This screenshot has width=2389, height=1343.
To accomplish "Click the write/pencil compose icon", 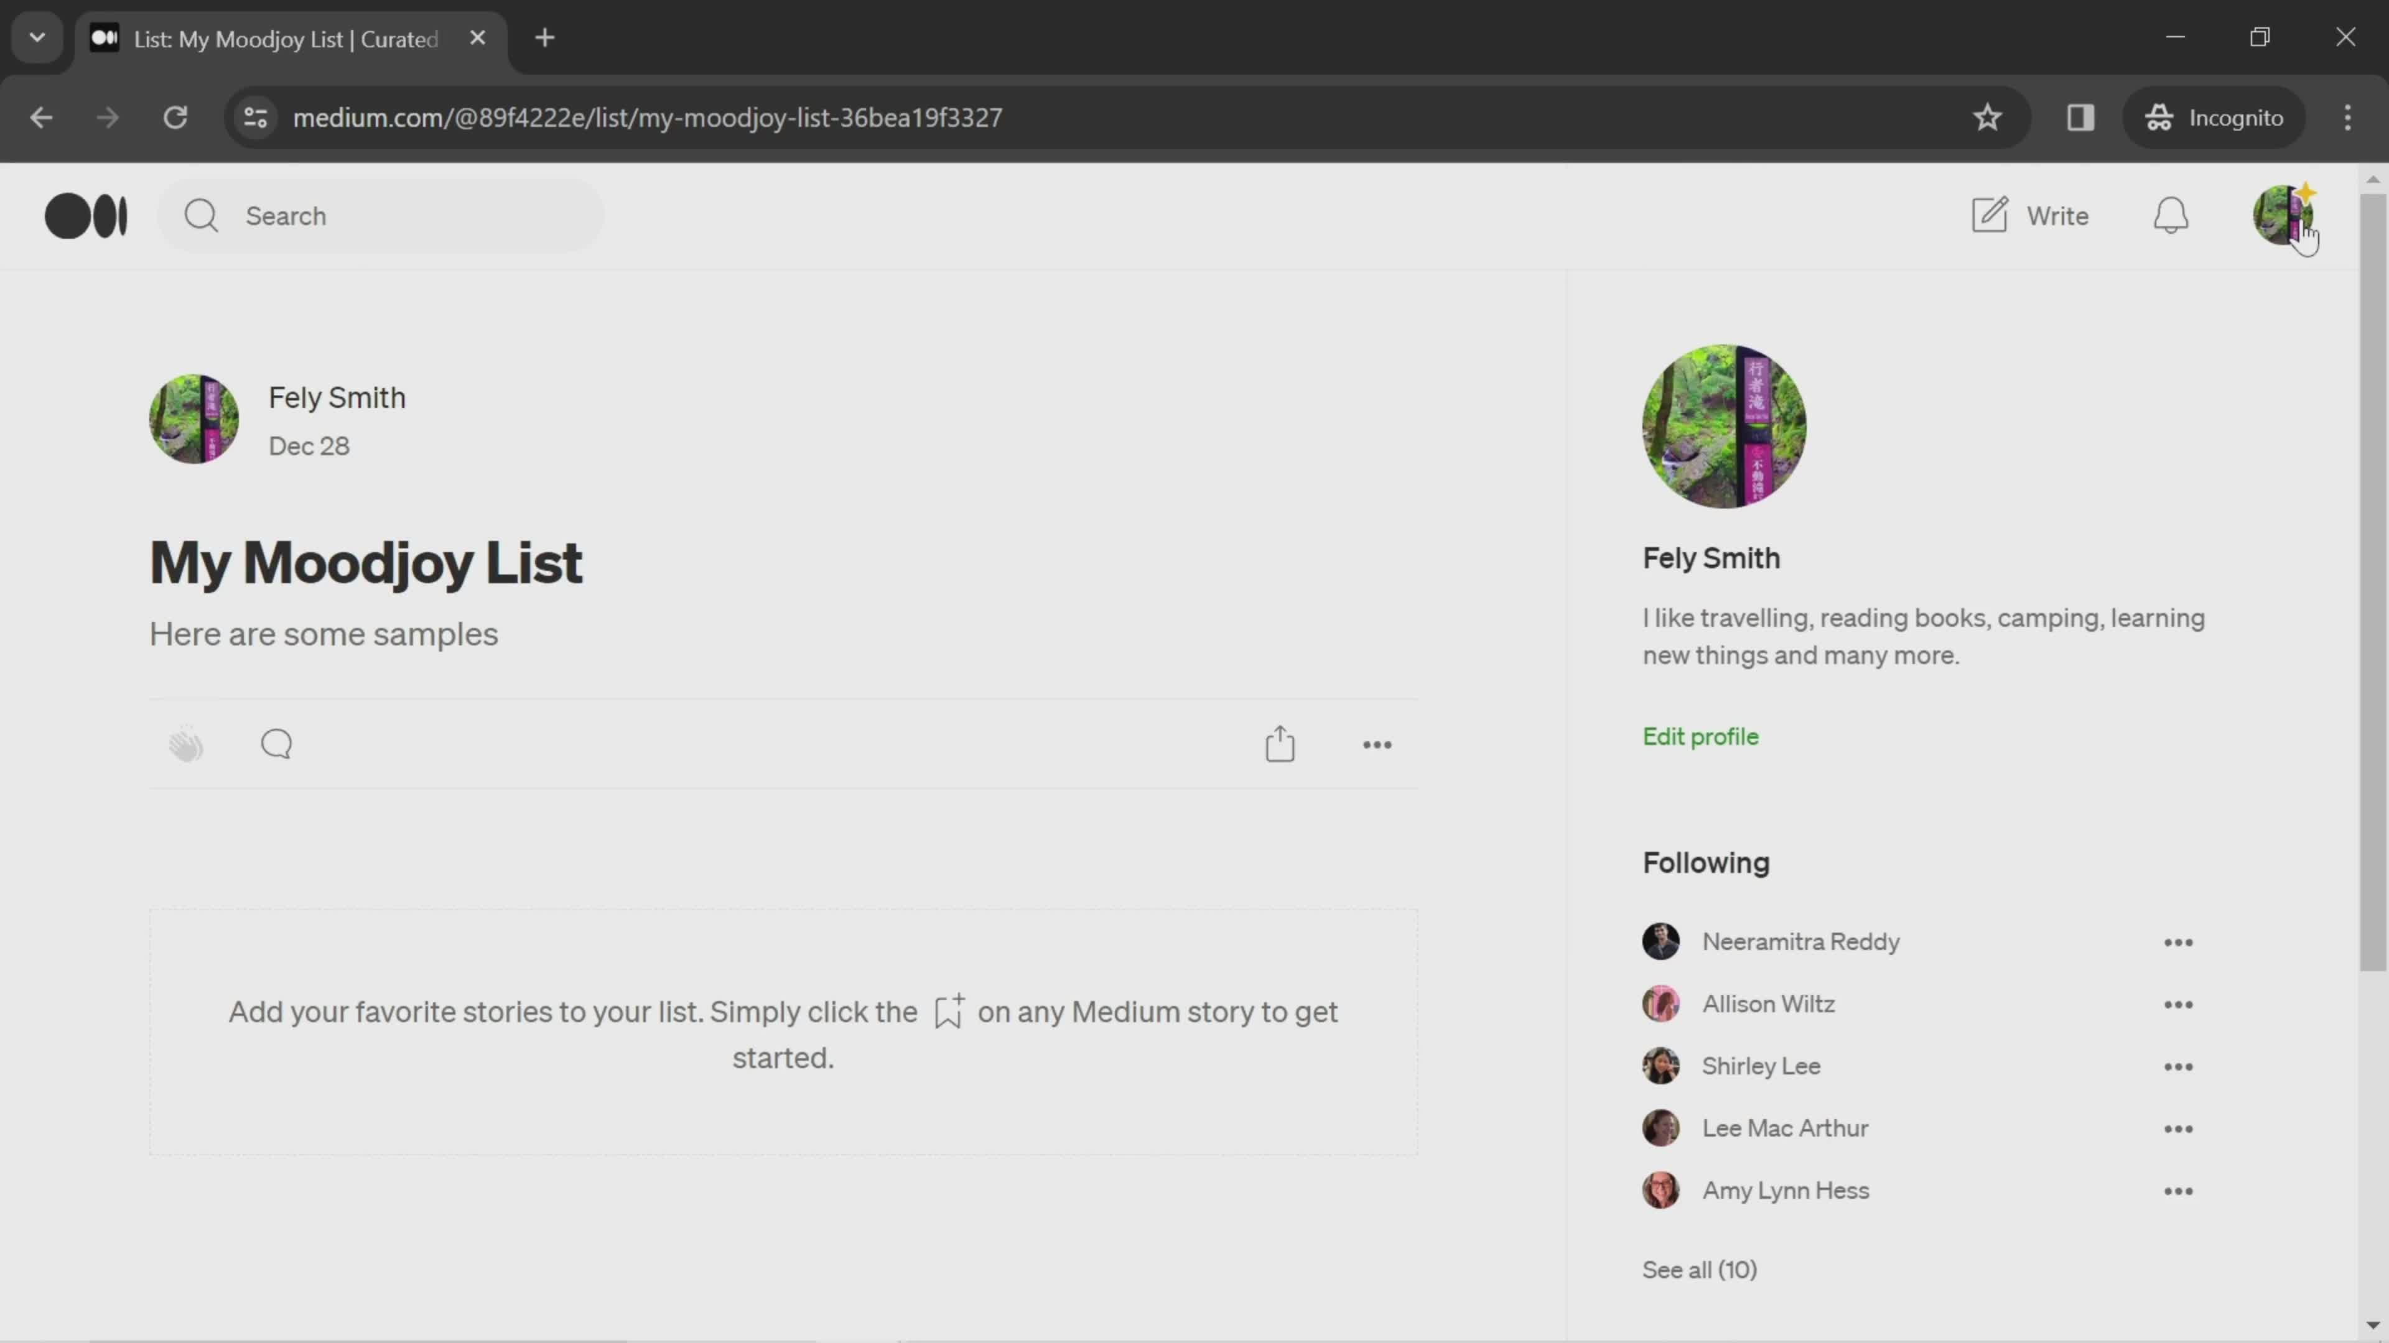I will (1990, 213).
